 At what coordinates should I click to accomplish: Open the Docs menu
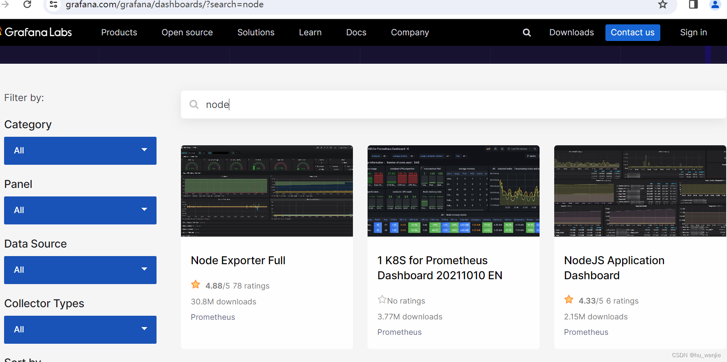[356, 32]
